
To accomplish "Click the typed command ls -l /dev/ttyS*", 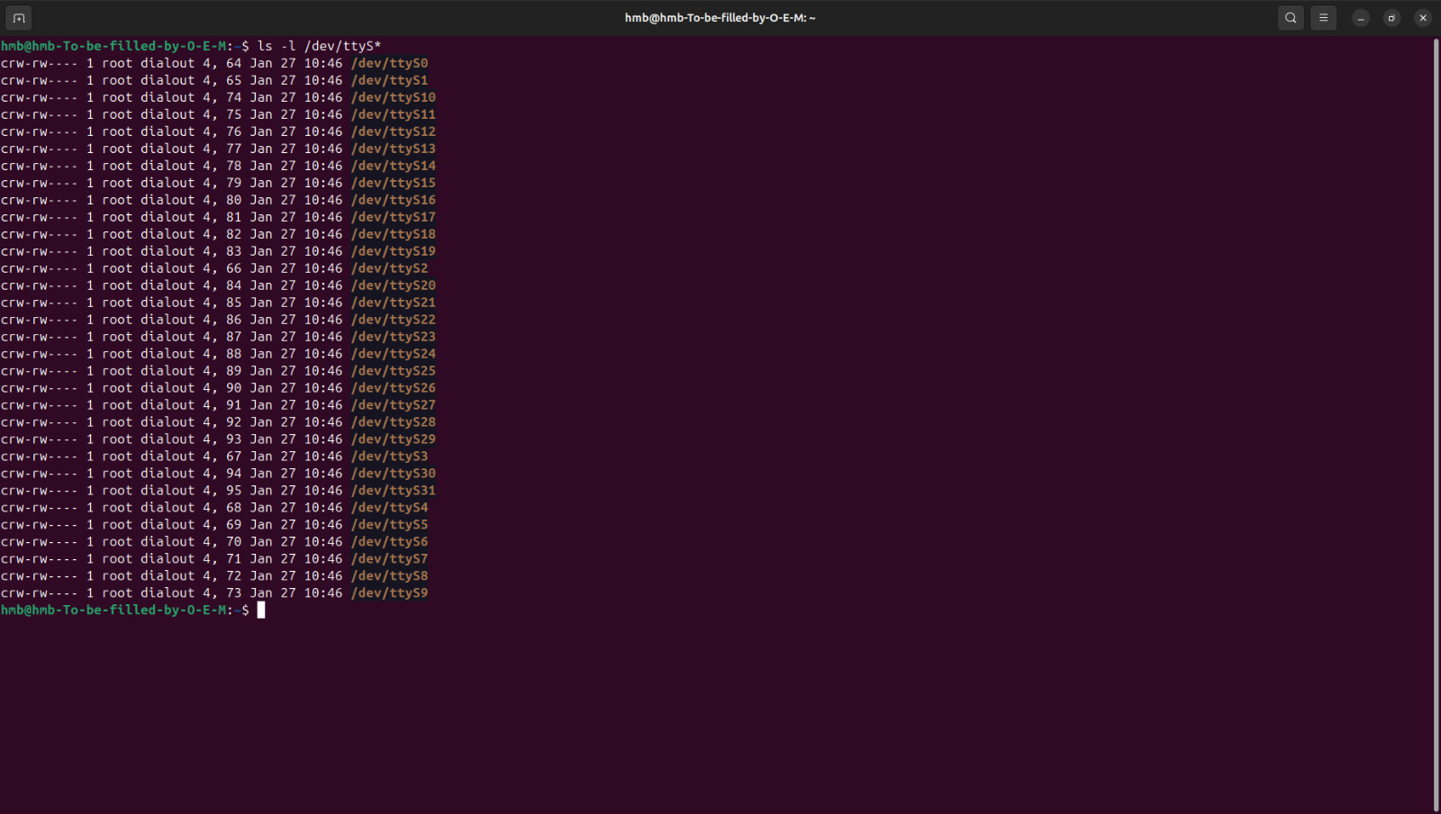I will tap(319, 46).
